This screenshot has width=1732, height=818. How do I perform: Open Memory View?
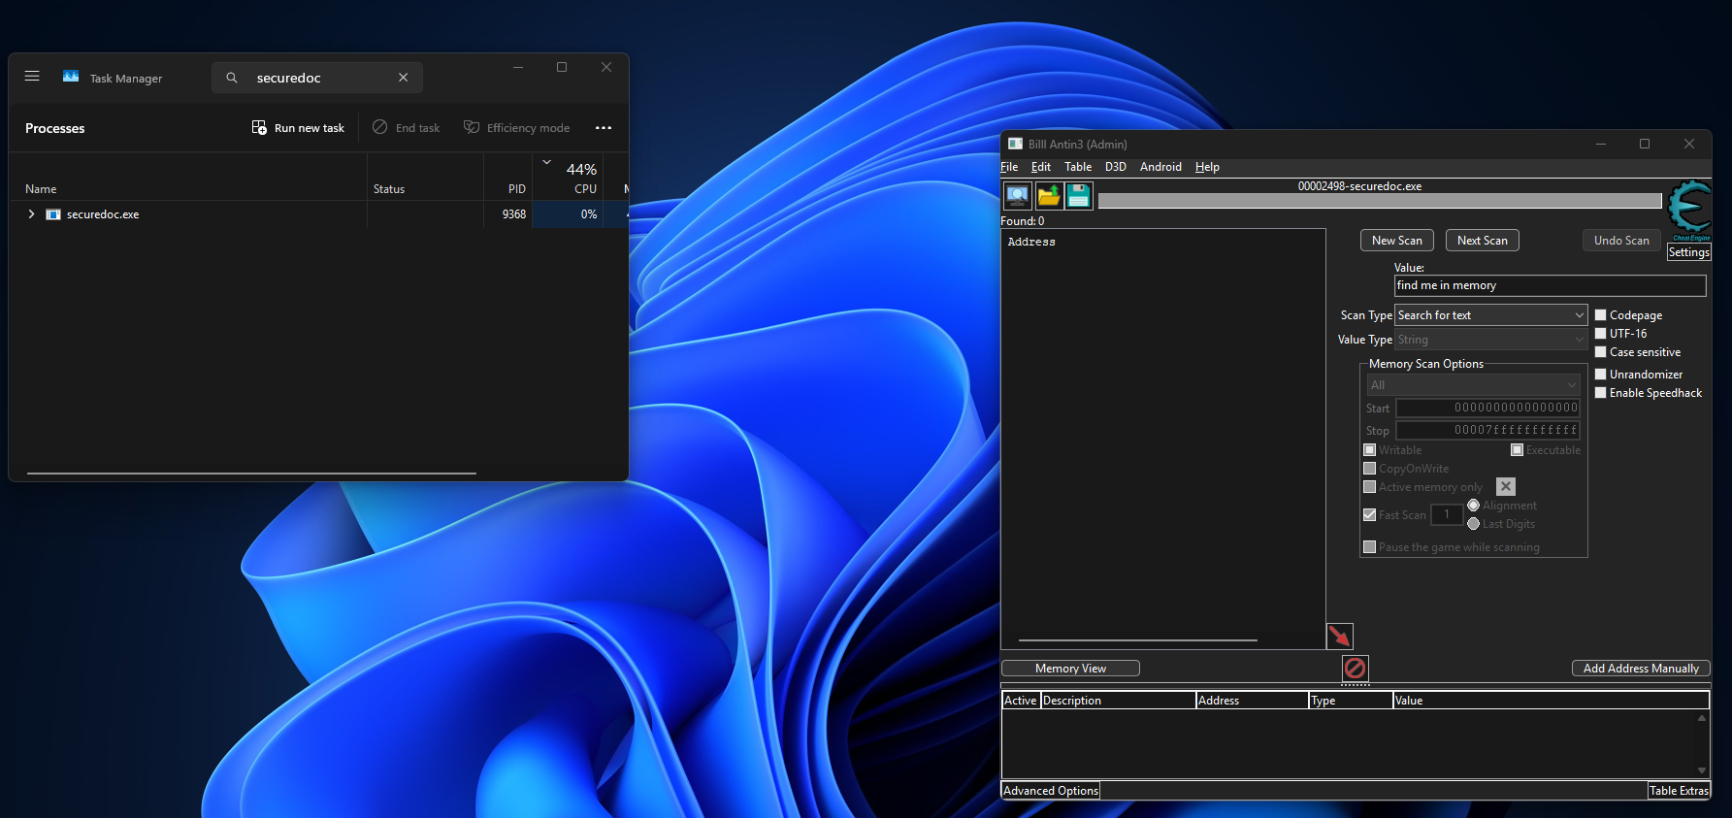[1070, 669]
